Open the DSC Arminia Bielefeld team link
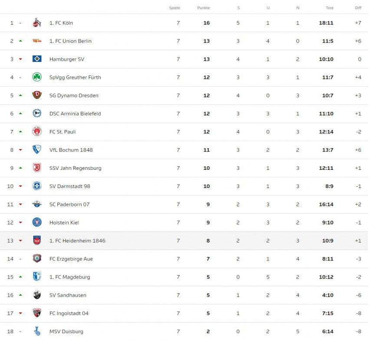Viewport: 369px width, 341px height. tap(75, 114)
